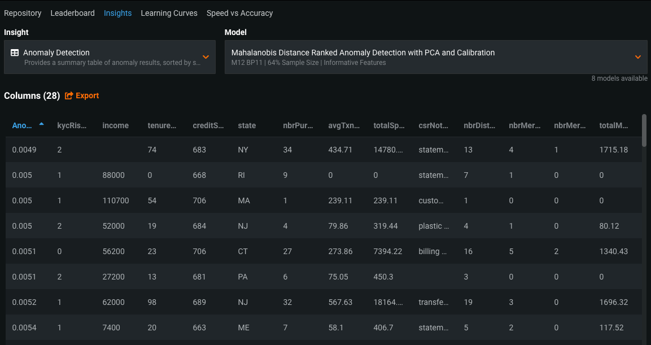
Task: Click the Export icon next to Columns
Action: (x=69, y=96)
